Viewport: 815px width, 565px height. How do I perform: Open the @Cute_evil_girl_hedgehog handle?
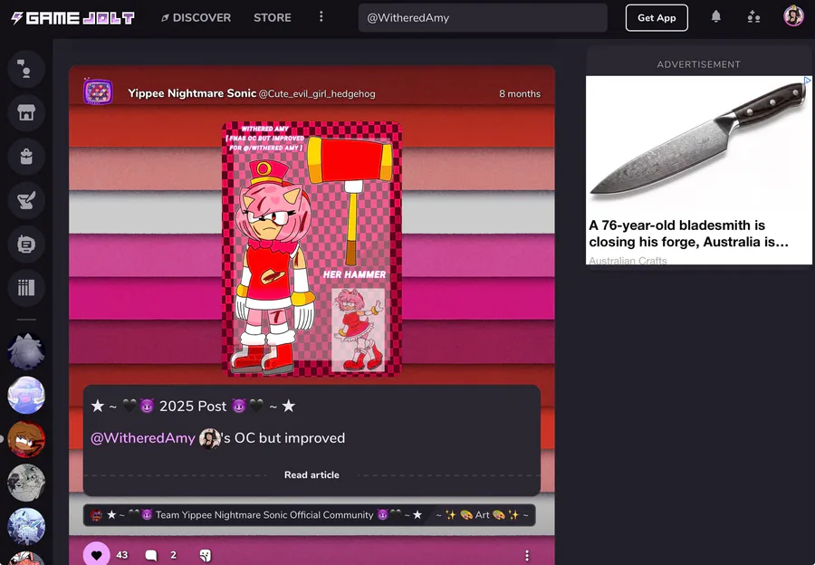coord(317,94)
